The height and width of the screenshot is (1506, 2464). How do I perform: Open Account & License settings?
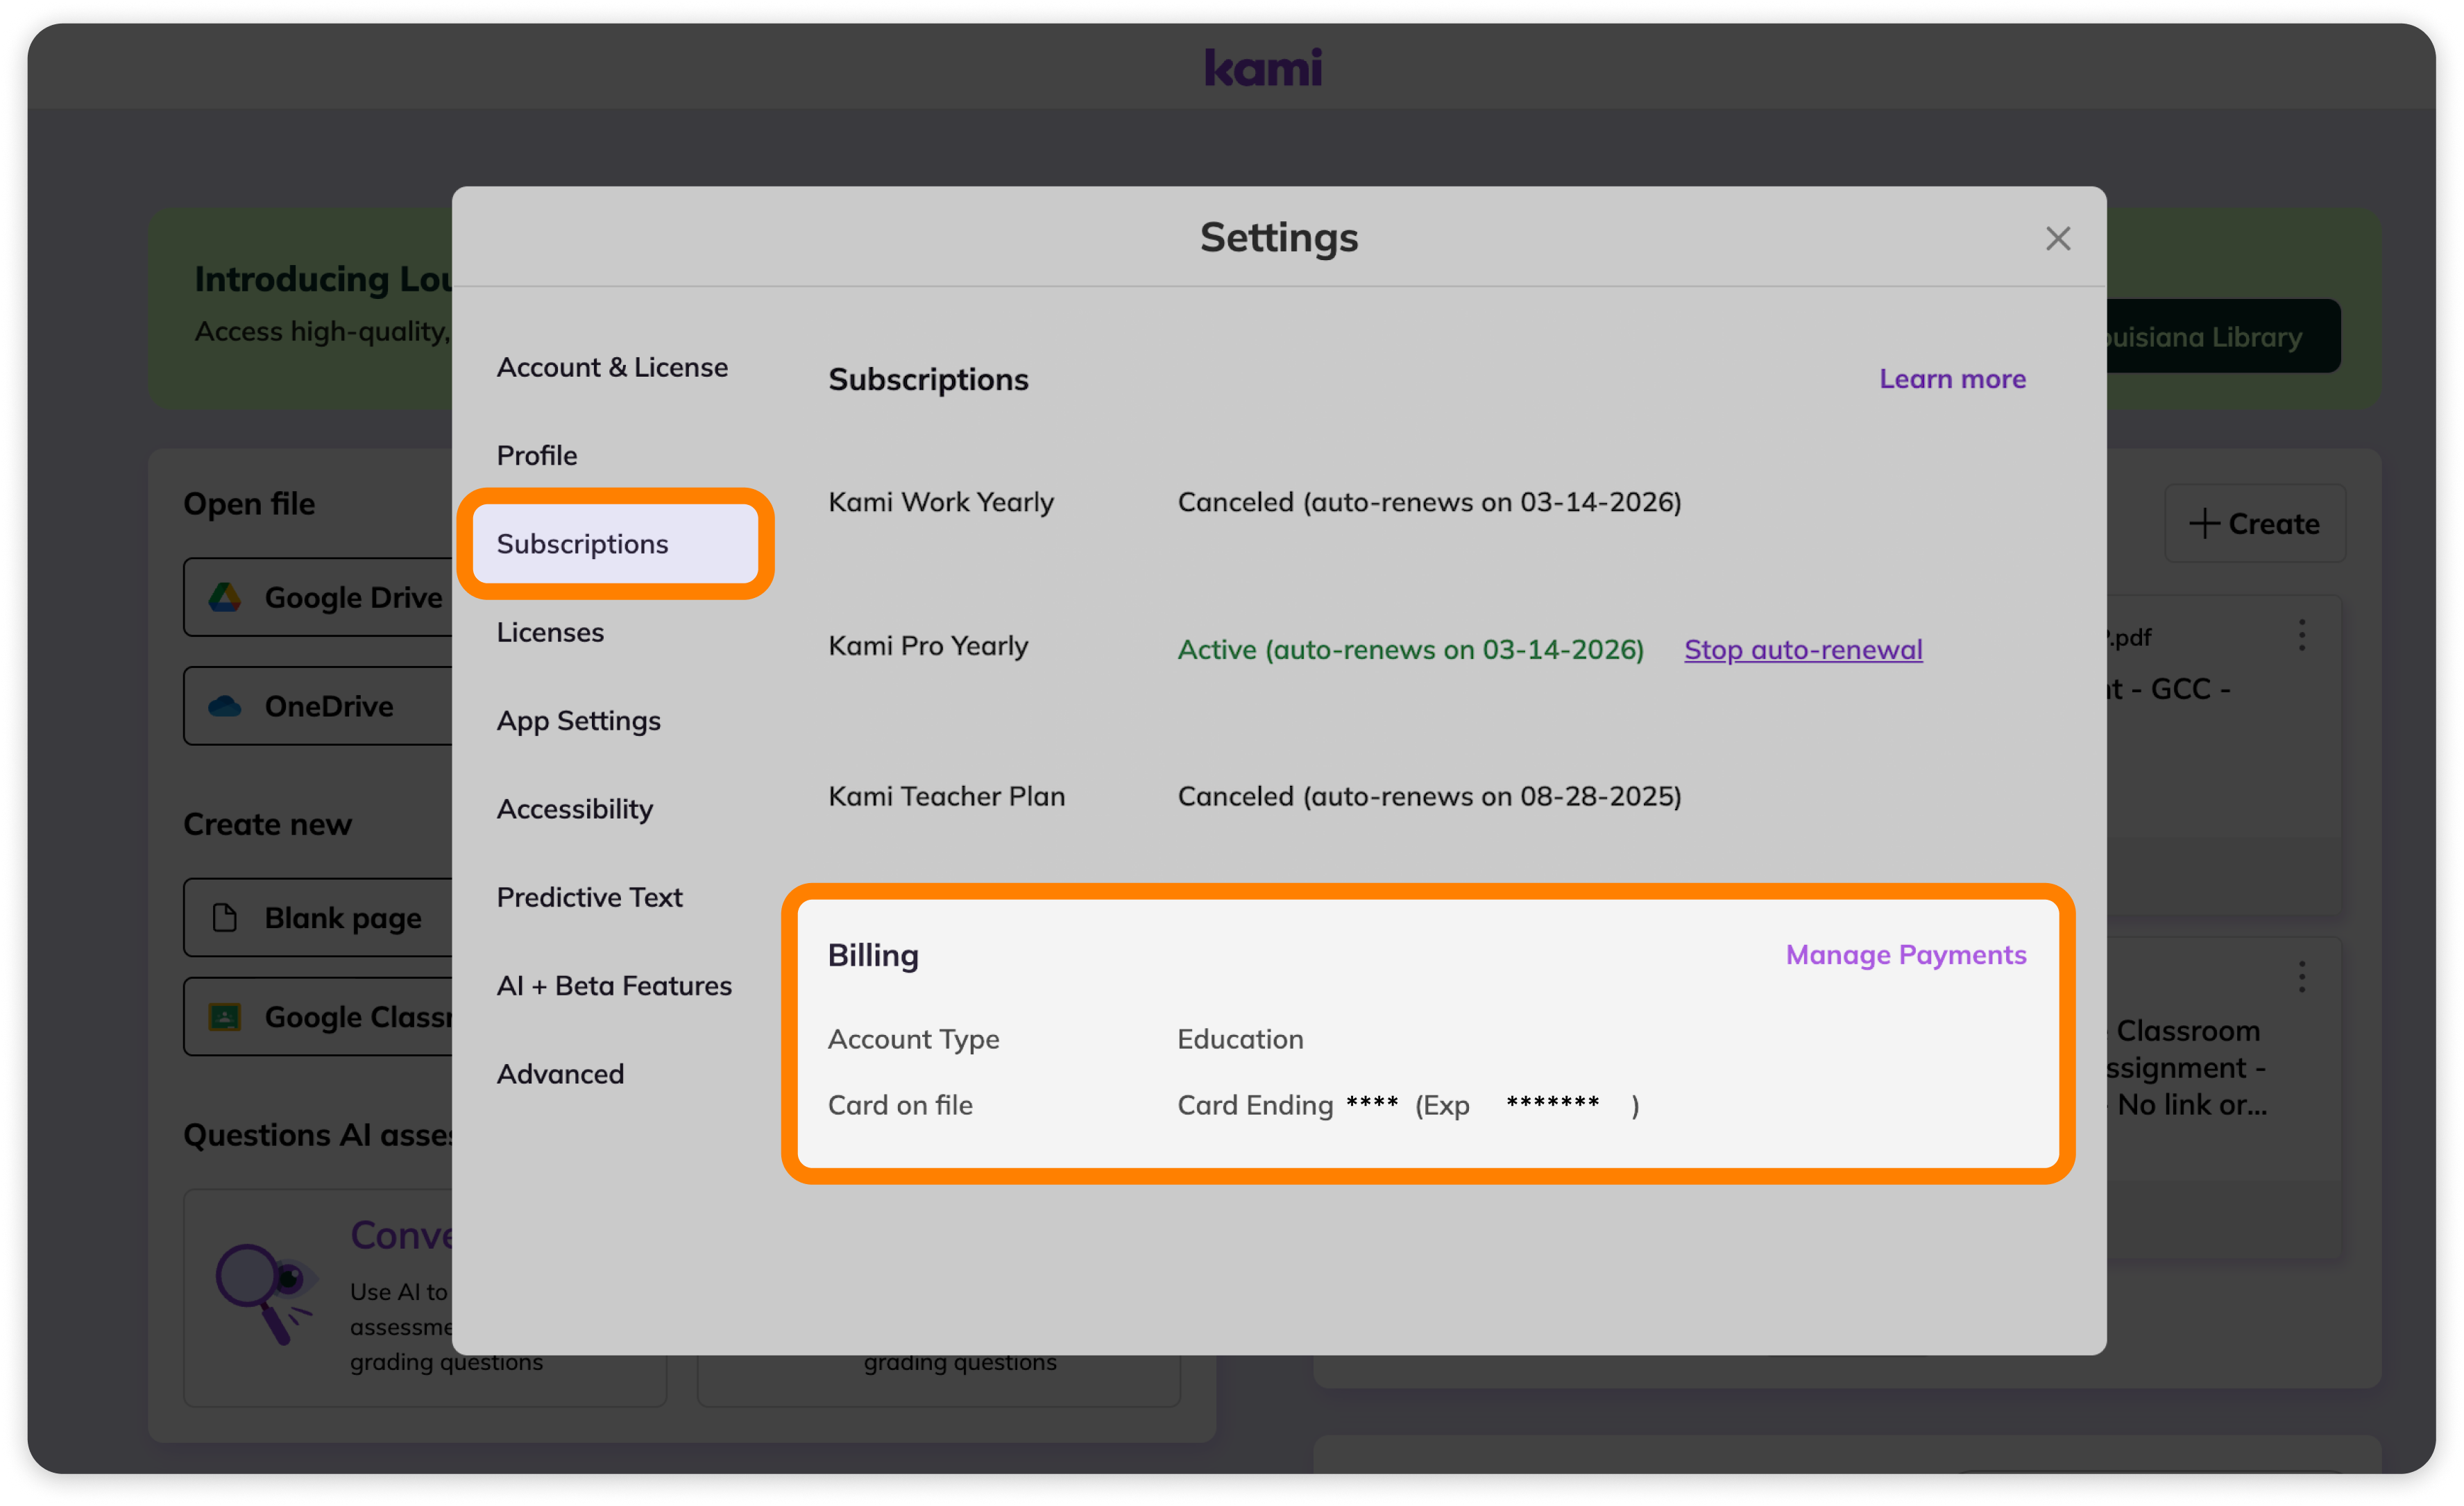tap(612, 367)
